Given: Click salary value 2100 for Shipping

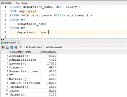Looking at the screenshot, I should (x=49, y=95).
